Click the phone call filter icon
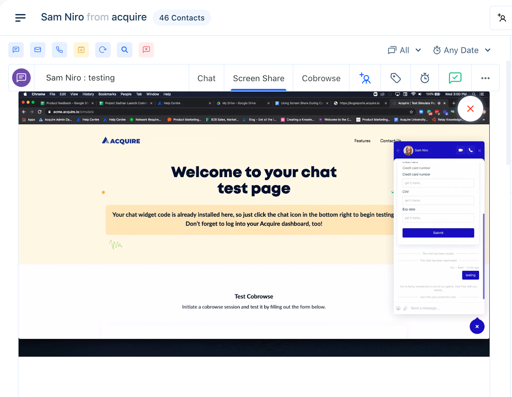 pos(60,50)
